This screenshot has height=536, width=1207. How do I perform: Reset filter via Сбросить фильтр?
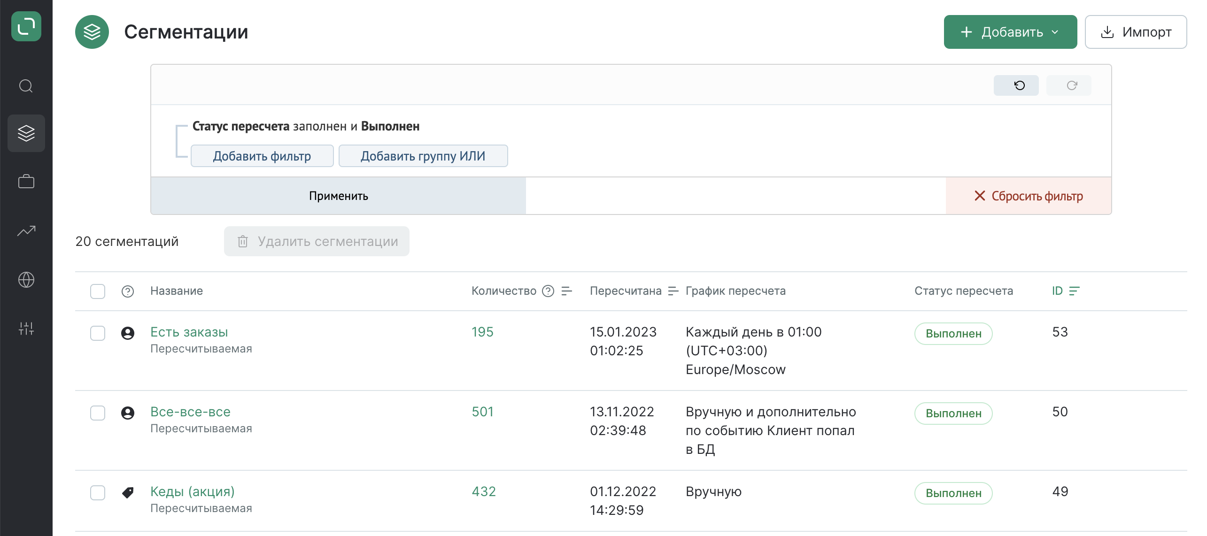point(1029,196)
